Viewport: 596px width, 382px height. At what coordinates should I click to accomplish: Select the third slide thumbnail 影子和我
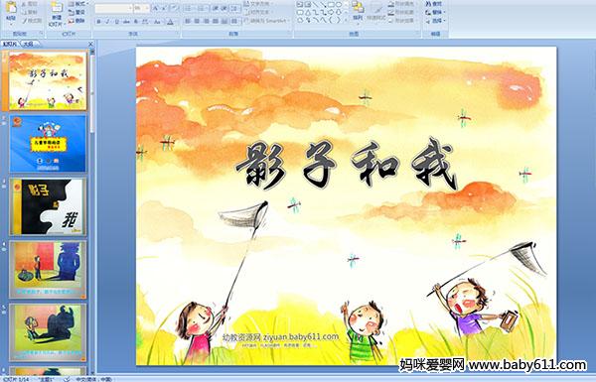(48, 207)
